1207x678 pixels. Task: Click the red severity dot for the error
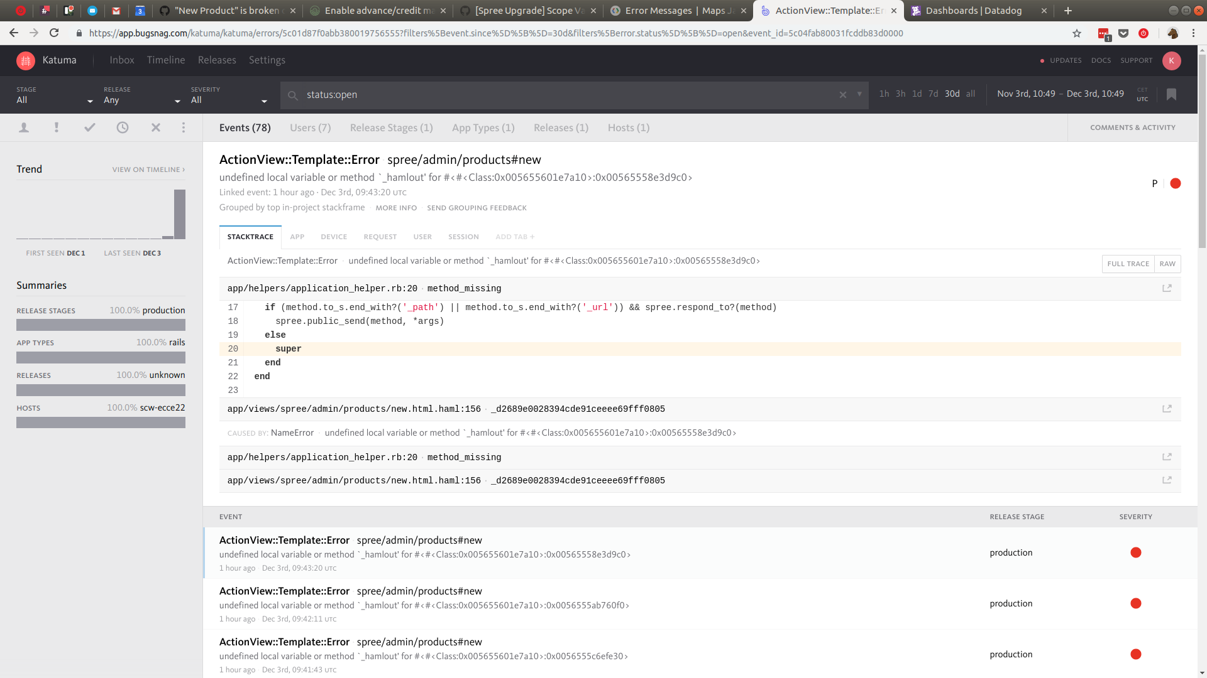click(x=1175, y=183)
